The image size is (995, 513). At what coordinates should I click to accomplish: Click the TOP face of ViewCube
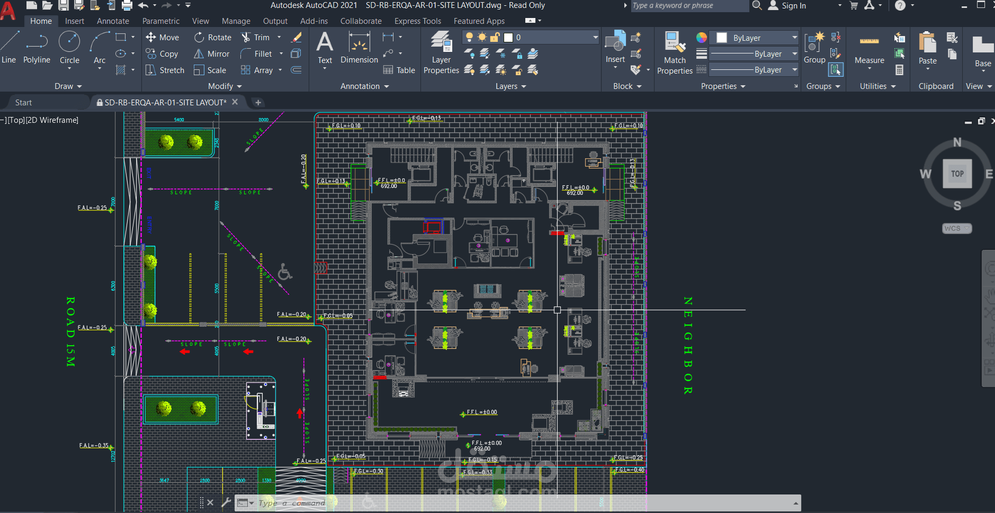[957, 174]
